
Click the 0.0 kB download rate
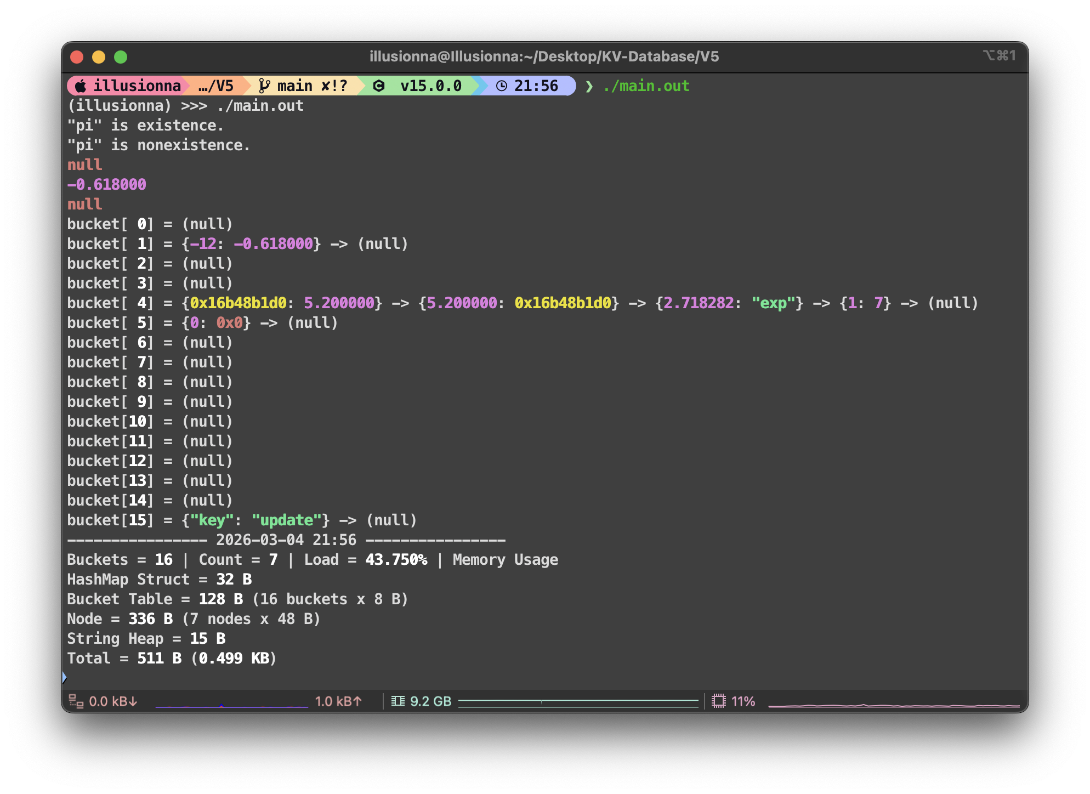click(113, 701)
